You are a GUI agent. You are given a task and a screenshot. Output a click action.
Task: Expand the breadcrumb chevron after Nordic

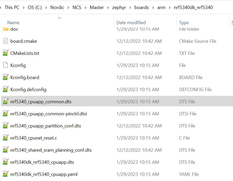(68, 7)
